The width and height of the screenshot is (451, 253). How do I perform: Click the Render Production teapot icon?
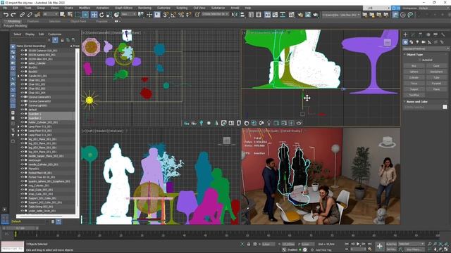(x=315, y=15)
